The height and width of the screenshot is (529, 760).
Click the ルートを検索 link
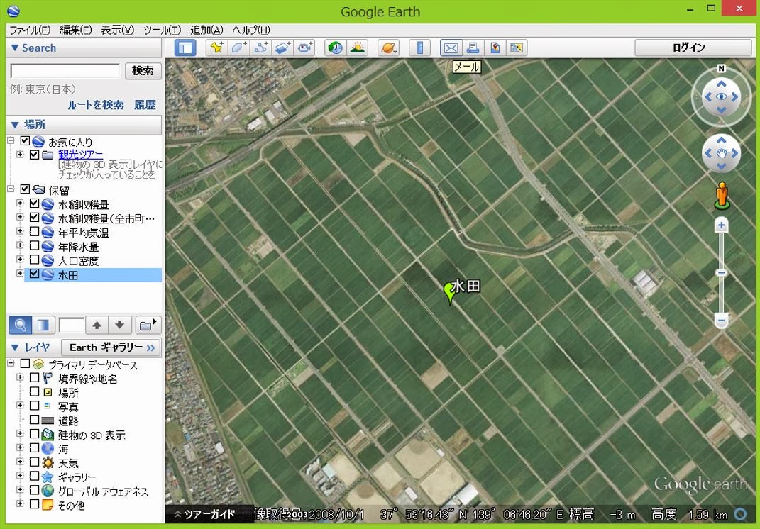pyautogui.click(x=96, y=105)
